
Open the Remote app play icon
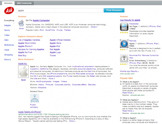click(x=124, y=43)
